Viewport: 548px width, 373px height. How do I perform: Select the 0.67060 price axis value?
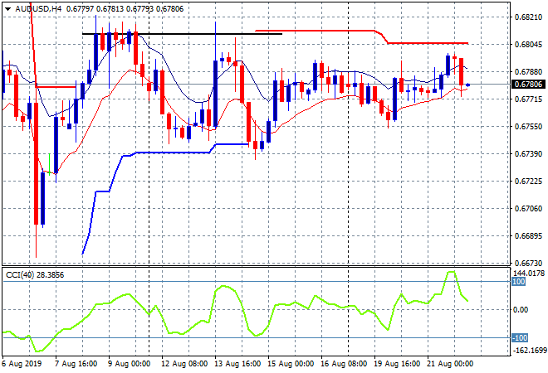pos(528,209)
